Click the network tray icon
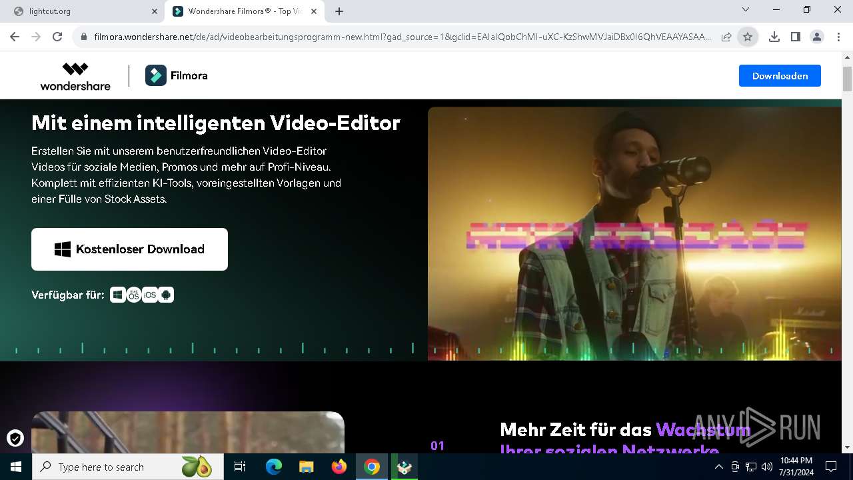The width and height of the screenshot is (853, 480). [751, 467]
